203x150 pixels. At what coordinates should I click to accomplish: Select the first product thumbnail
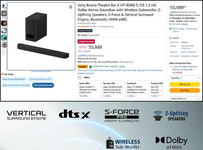[4, 6]
